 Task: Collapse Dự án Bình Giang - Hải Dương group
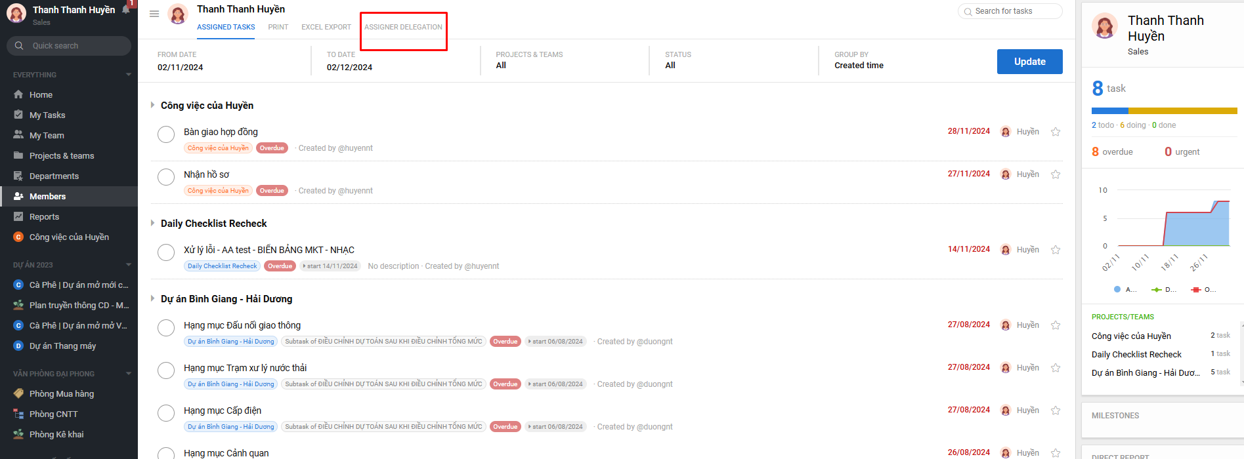(x=152, y=298)
